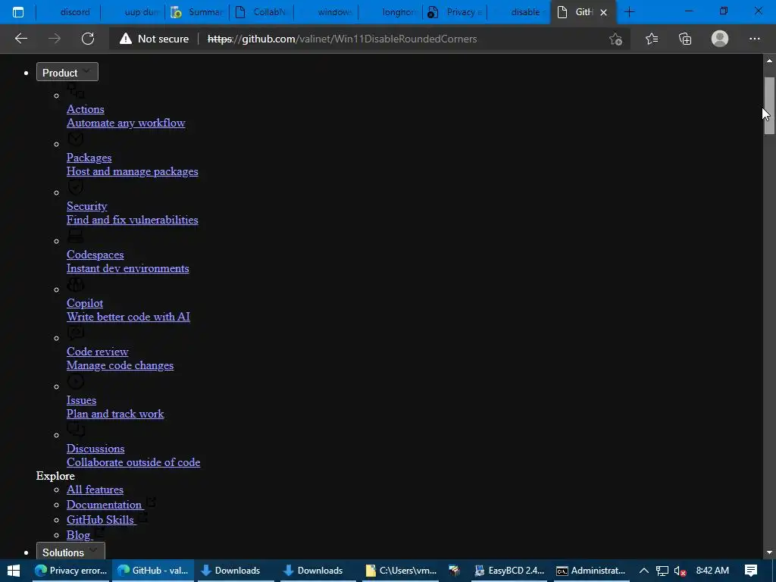Switch to Privacy error Edge taskbar window
The image size is (776, 582).
click(70, 571)
